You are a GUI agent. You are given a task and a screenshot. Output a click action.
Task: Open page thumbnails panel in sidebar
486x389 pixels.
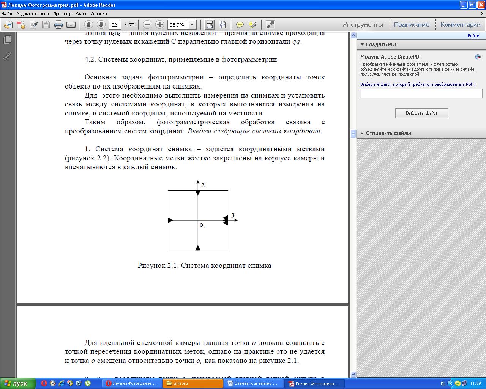[7, 40]
